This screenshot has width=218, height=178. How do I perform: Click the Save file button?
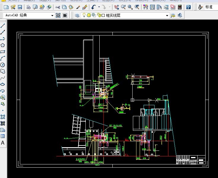click(20, 7)
